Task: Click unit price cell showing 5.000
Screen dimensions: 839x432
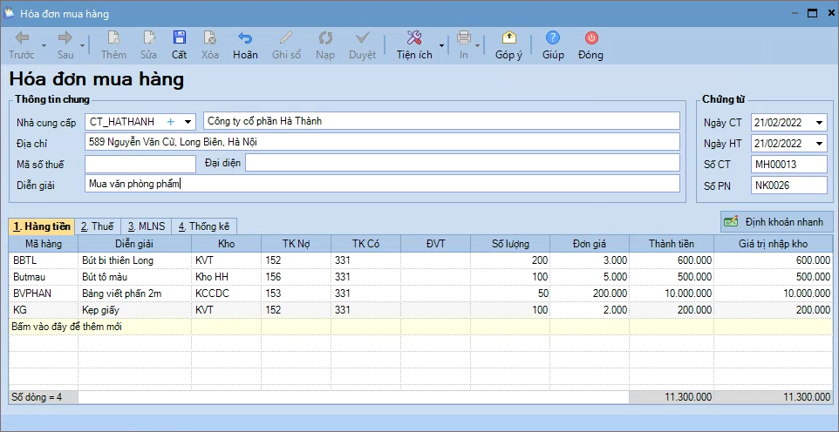Action: click(x=590, y=277)
